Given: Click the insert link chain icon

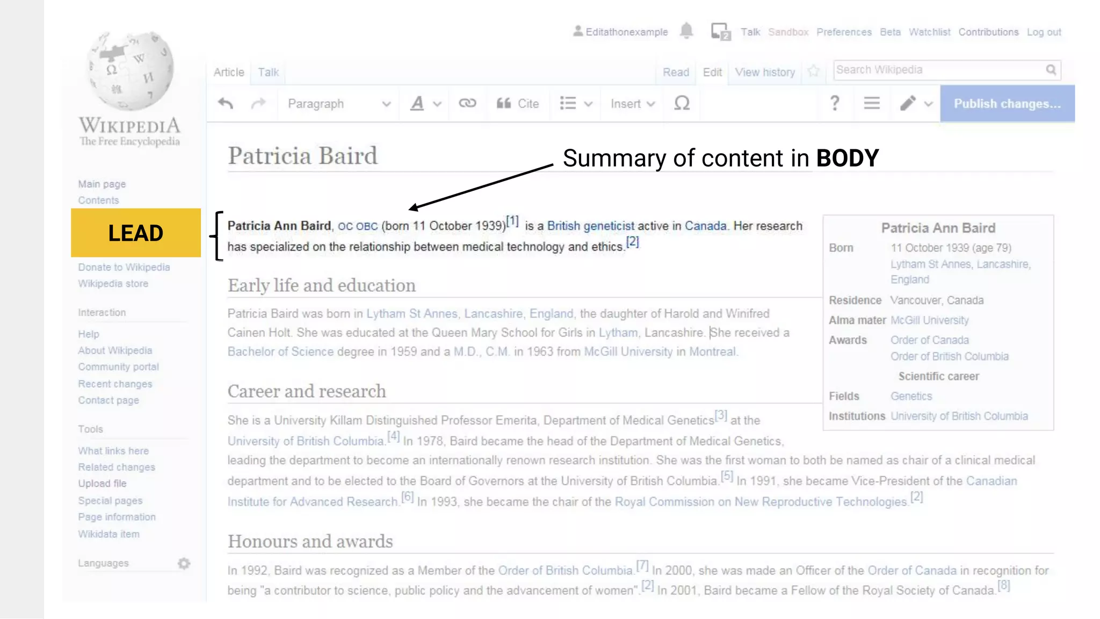Looking at the screenshot, I should pyautogui.click(x=467, y=103).
